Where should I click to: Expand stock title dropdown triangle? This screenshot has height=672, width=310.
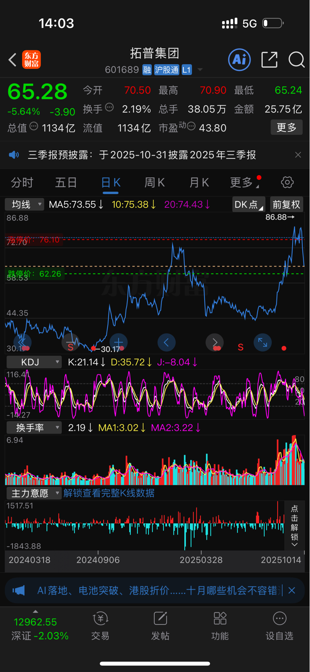[200, 70]
